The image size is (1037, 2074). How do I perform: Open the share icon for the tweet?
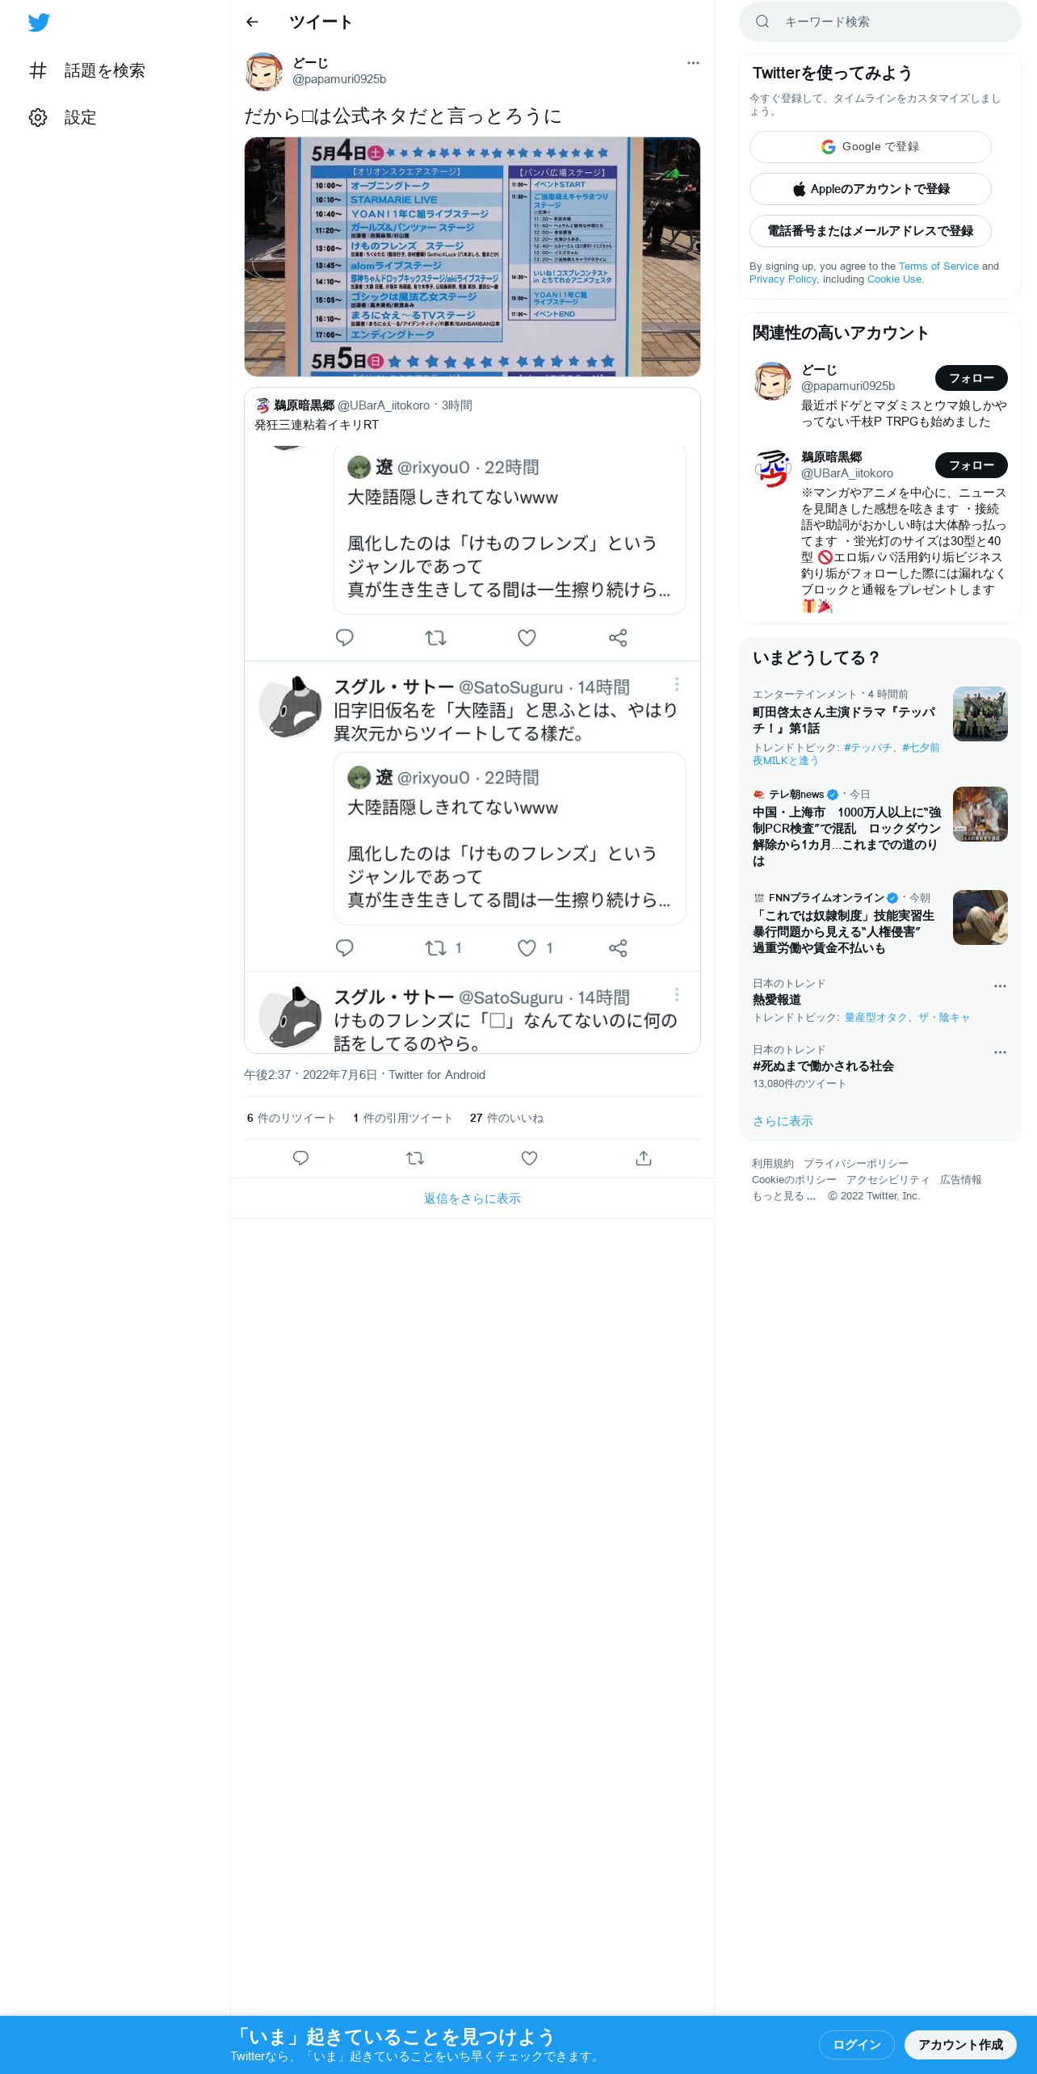pos(644,1158)
